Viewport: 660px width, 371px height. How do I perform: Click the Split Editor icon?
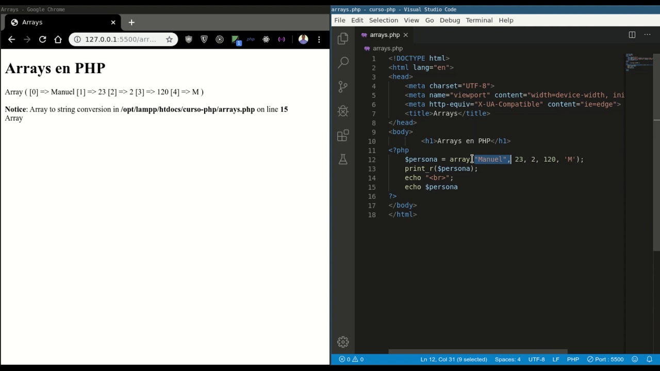[x=632, y=35]
